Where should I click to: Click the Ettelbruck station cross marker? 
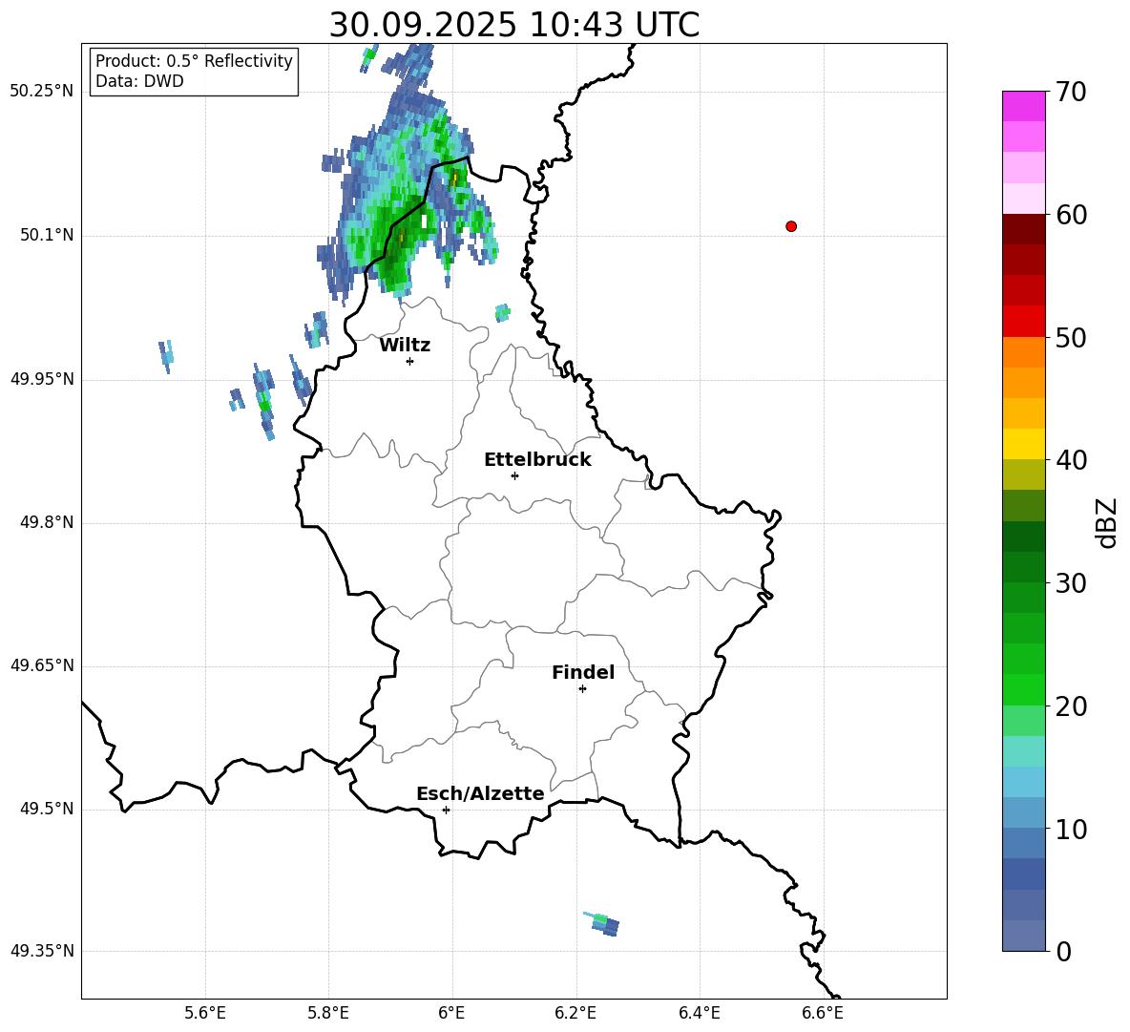click(514, 475)
